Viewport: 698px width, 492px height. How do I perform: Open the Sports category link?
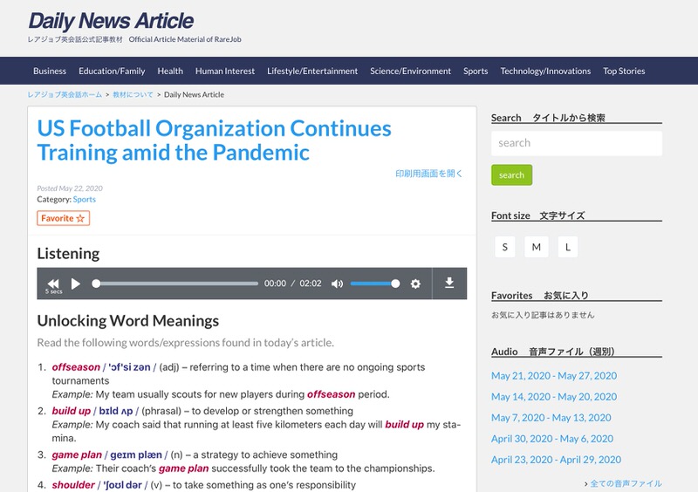tap(85, 200)
